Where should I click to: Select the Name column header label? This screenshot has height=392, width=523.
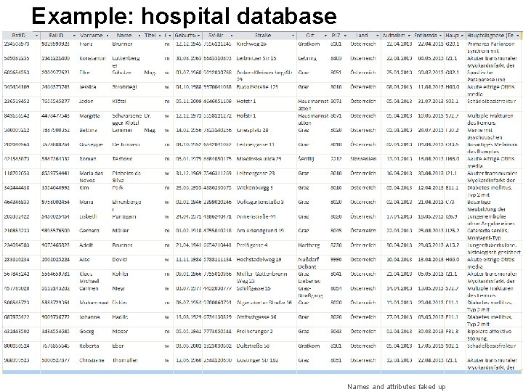point(124,36)
